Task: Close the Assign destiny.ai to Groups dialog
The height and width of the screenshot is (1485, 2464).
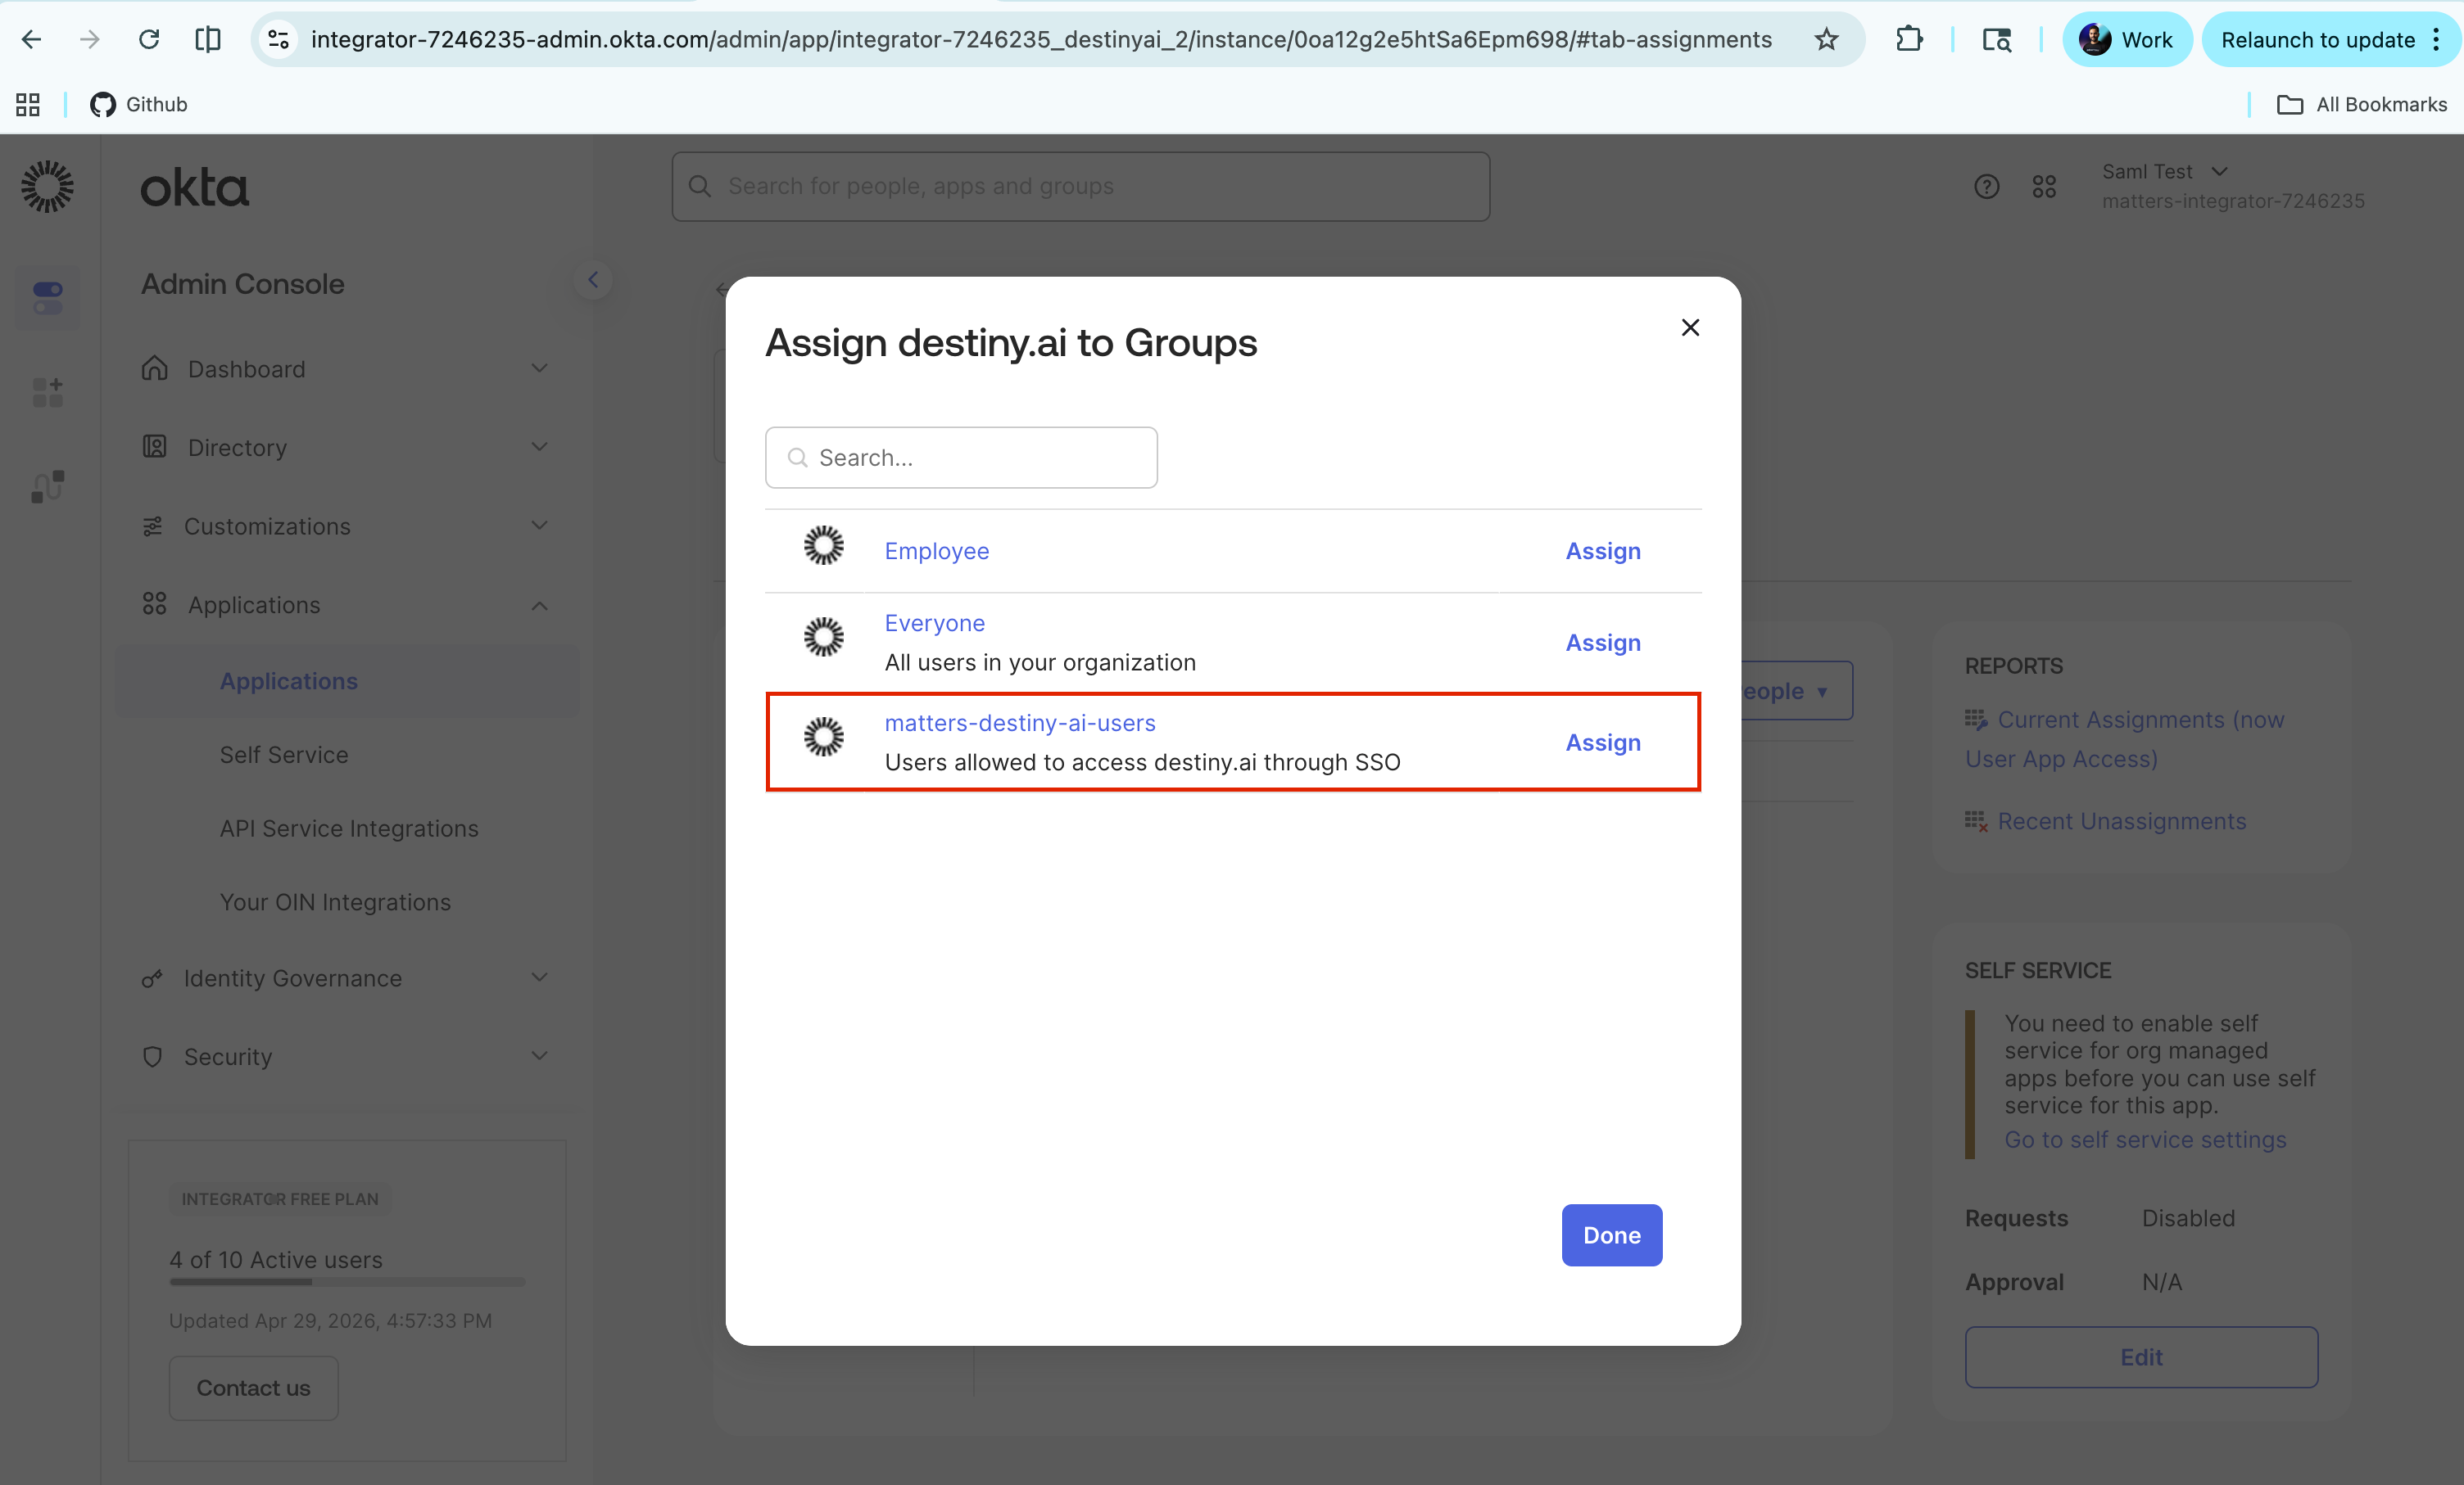Action: pos(1690,327)
